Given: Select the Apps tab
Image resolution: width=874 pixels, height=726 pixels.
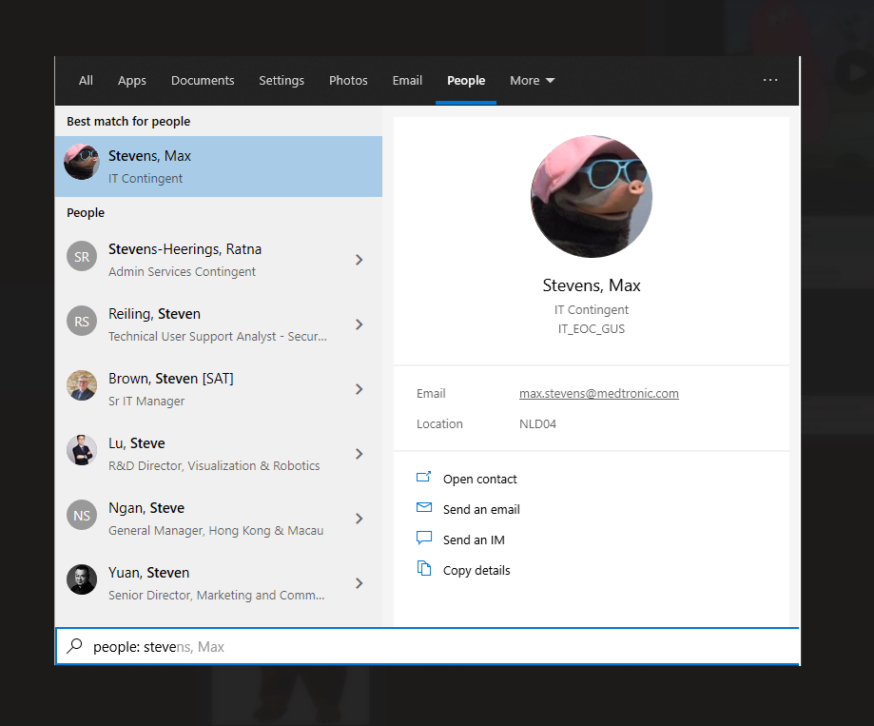Looking at the screenshot, I should click(132, 81).
